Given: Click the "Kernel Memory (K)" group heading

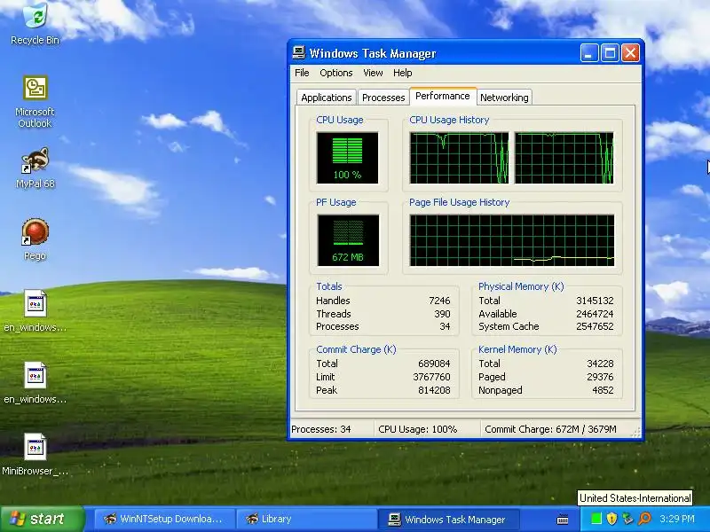Looking at the screenshot, I should (517, 349).
